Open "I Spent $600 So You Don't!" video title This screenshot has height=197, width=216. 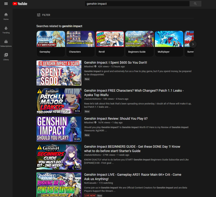pos(116,62)
